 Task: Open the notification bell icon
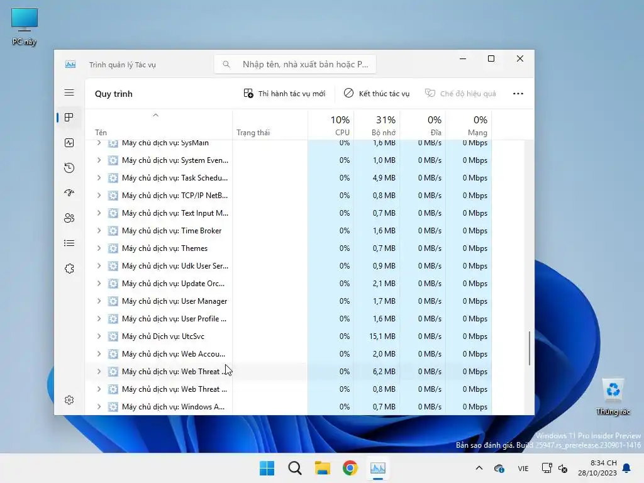click(627, 468)
